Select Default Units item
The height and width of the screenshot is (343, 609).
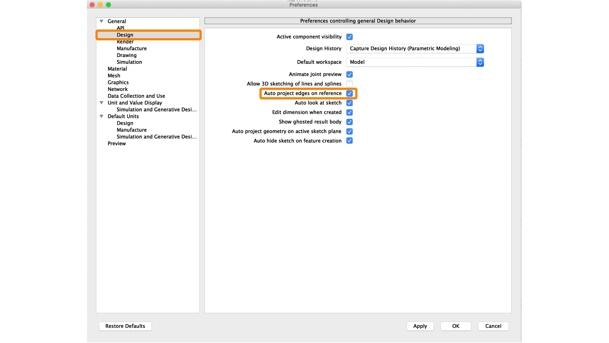tap(123, 117)
